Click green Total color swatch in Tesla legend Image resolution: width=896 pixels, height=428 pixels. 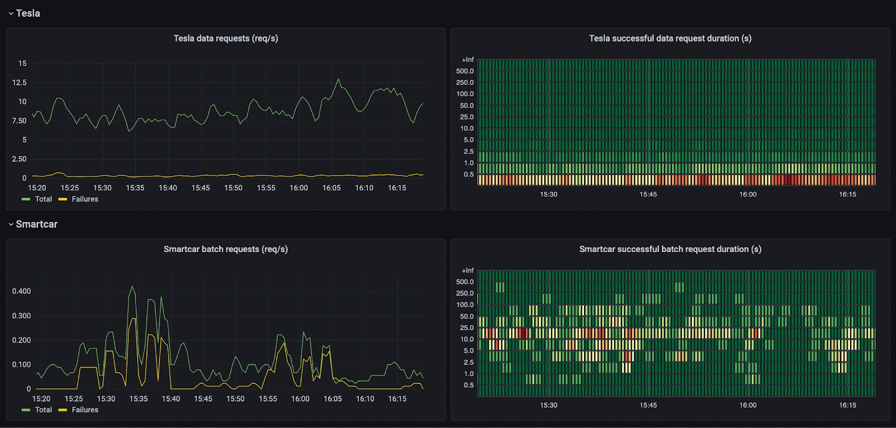coord(26,199)
